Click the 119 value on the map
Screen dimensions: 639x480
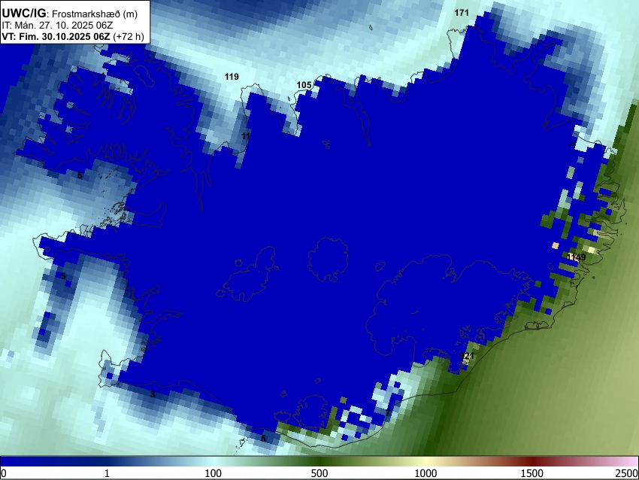tap(232, 77)
